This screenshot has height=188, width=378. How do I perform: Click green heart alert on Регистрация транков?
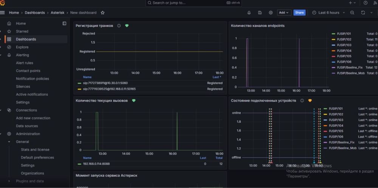click(x=127, y=26)
